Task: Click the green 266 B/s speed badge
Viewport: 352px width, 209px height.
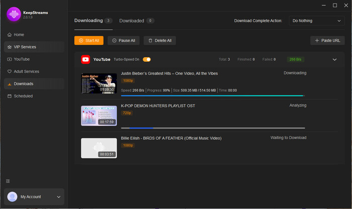Action: (x=295, y=59)
